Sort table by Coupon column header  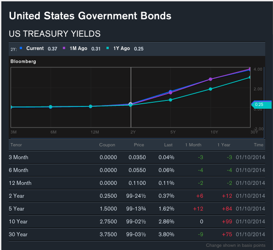tap(107, 145)
